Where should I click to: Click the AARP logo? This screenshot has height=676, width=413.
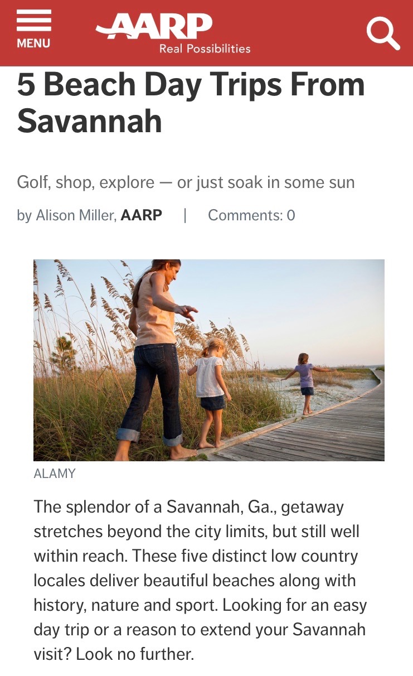pos(154,27)
